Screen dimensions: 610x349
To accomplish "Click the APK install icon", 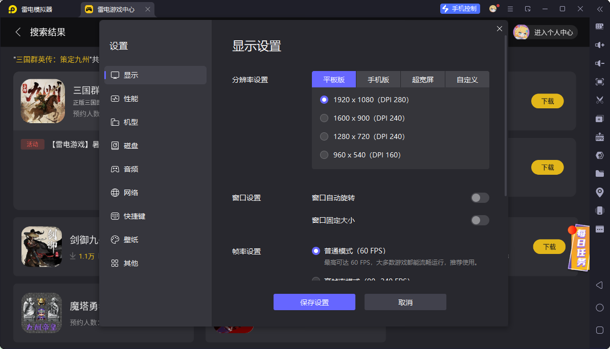I will click(599, 137).
